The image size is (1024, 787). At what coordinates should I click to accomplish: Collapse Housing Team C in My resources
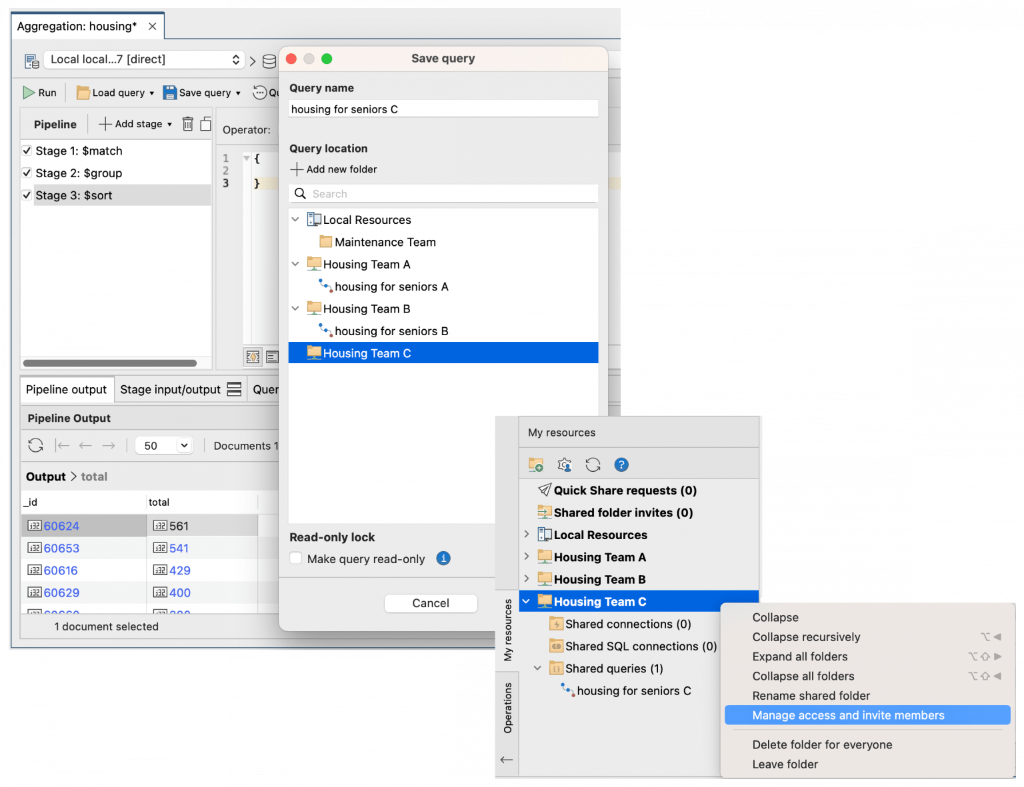coord(526,600)
